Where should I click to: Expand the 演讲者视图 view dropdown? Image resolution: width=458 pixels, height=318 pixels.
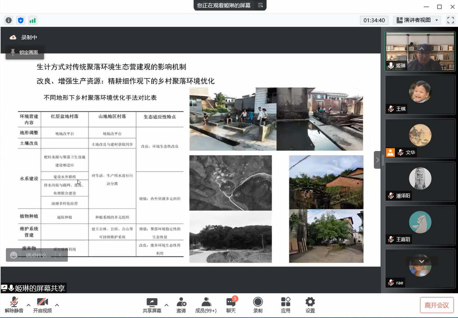[x=418, y=20]
